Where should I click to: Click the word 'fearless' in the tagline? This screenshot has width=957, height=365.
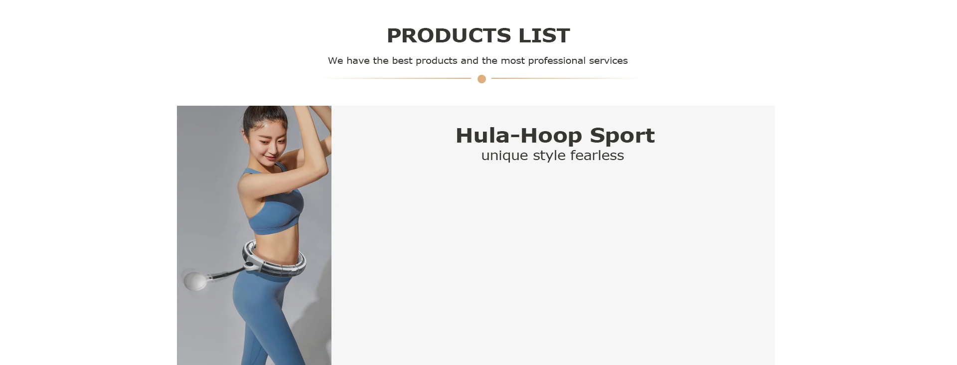click(597, 156)
